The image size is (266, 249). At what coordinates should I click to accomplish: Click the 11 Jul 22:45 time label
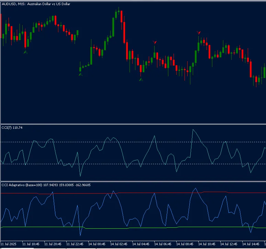[75, 244]
